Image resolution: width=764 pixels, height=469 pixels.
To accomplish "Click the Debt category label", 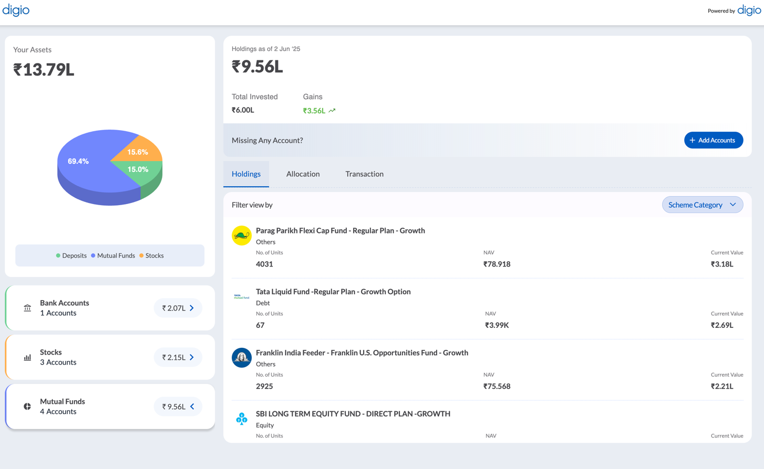I will pyautogui.click(x=263, y=303).
